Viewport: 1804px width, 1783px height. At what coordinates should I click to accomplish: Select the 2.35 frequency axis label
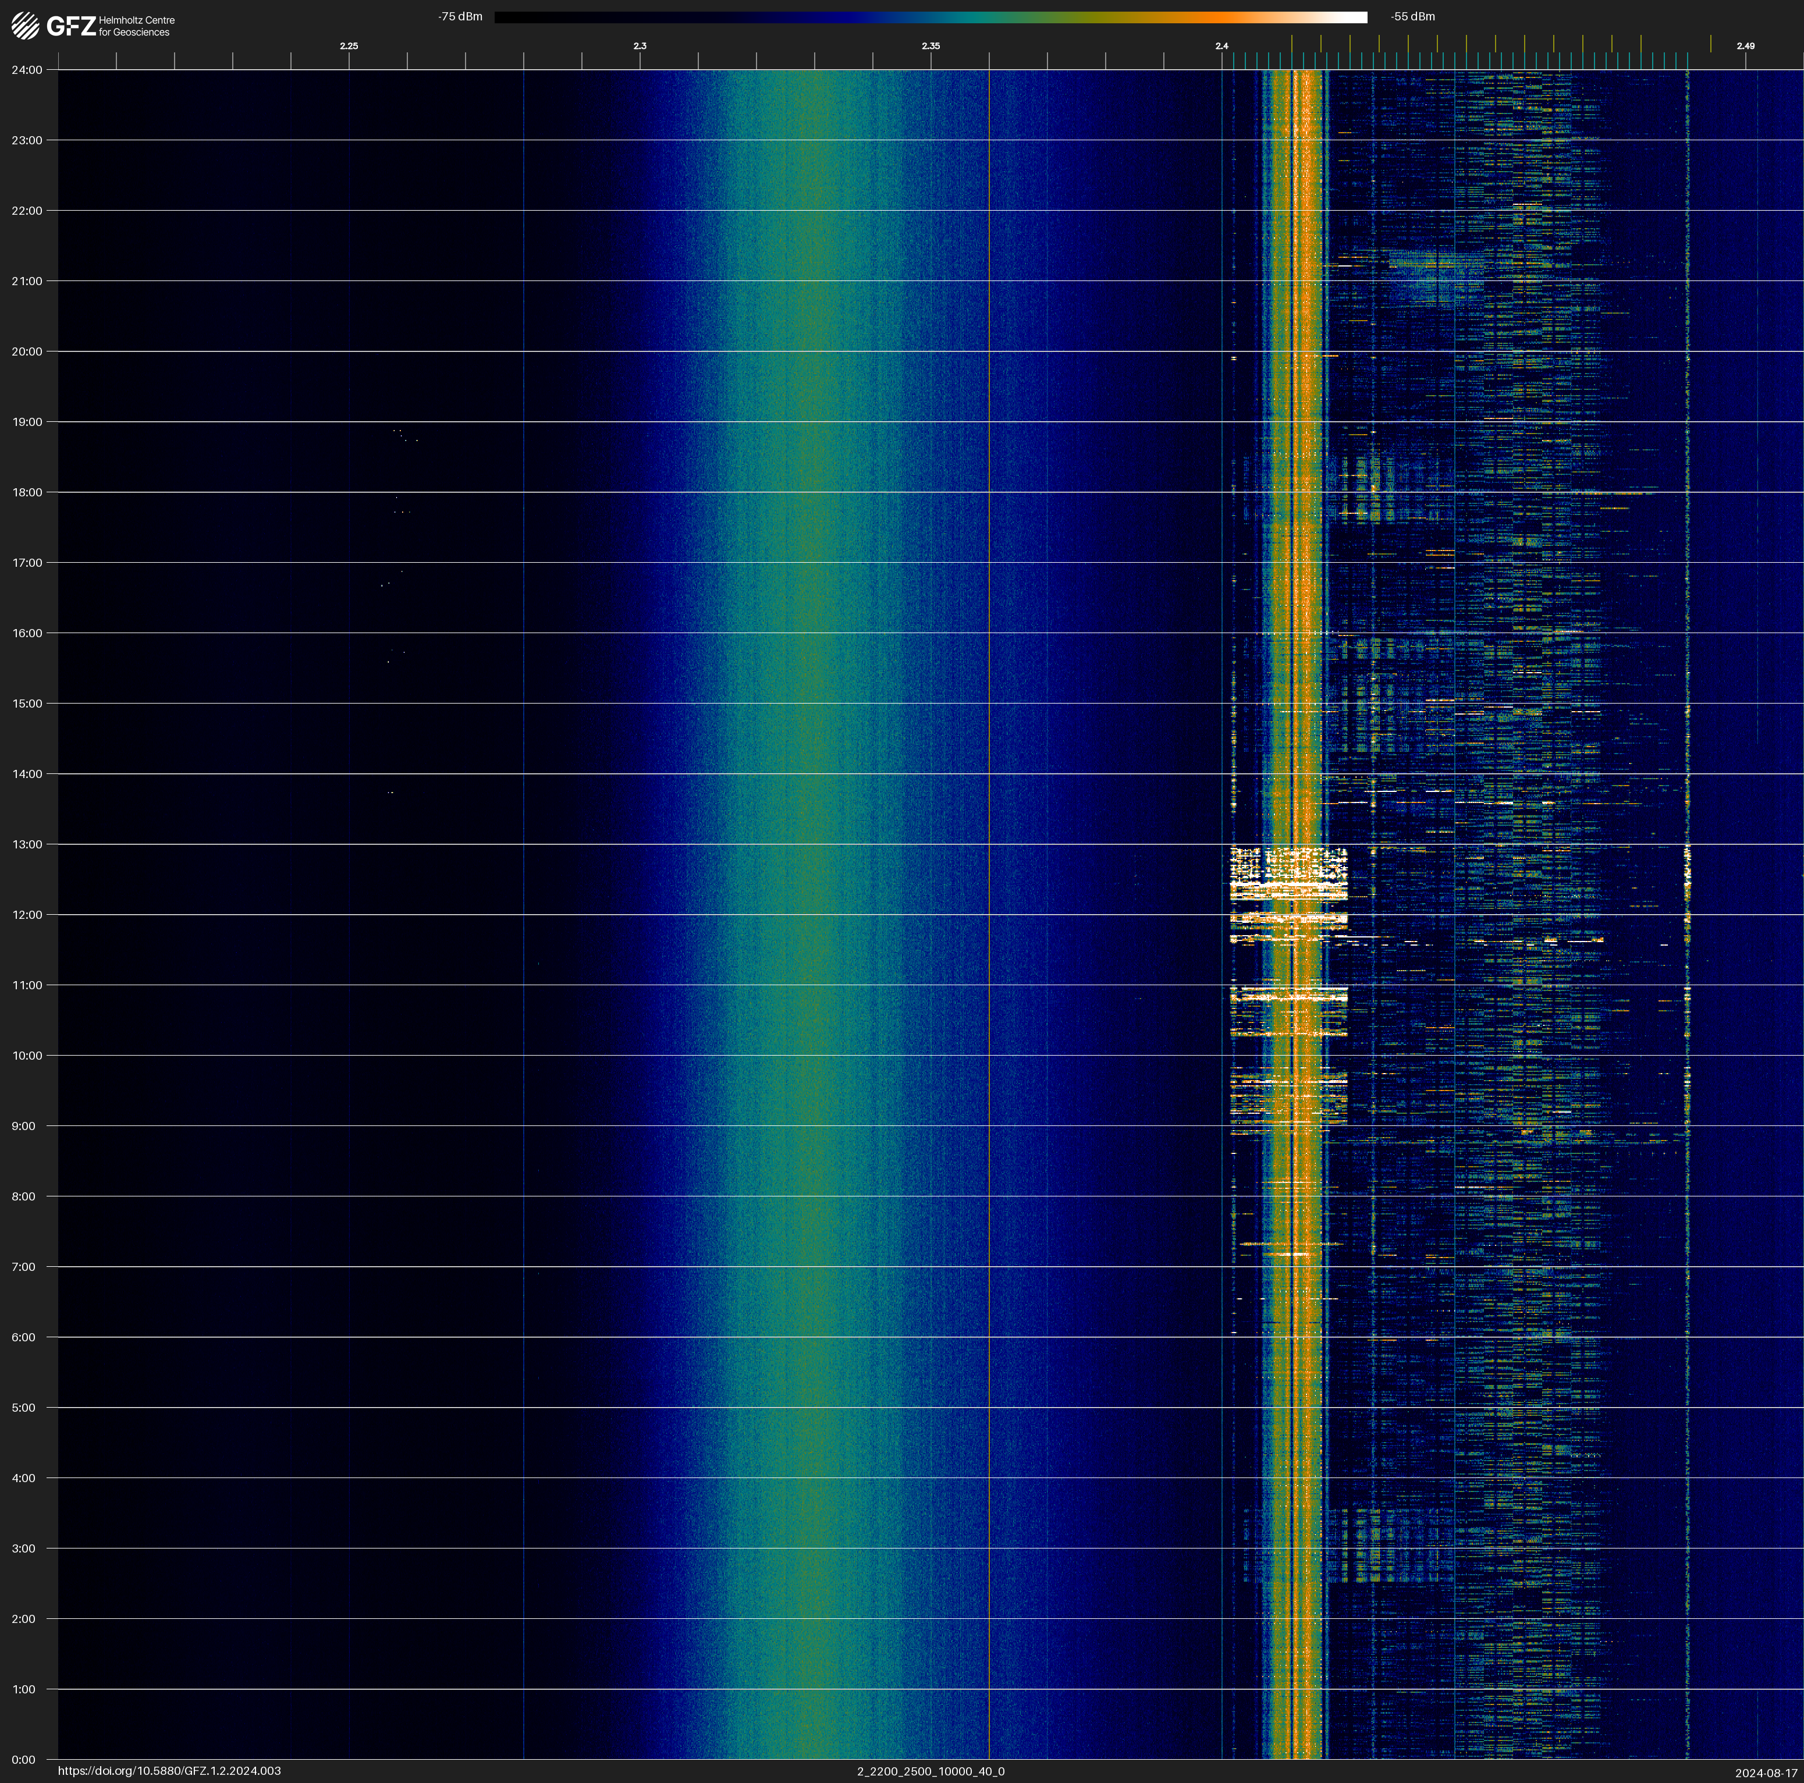pyautogui.click(x=930, y=46)
